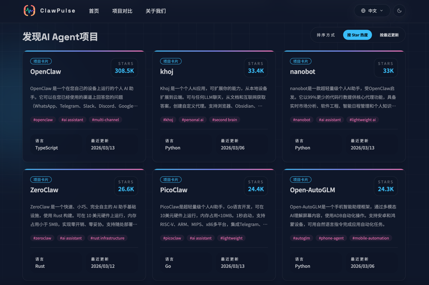The width and height of the screenshot is (429, 285).
Task: Open the 中文 language dropdown
Action: (x=372, y=11)
